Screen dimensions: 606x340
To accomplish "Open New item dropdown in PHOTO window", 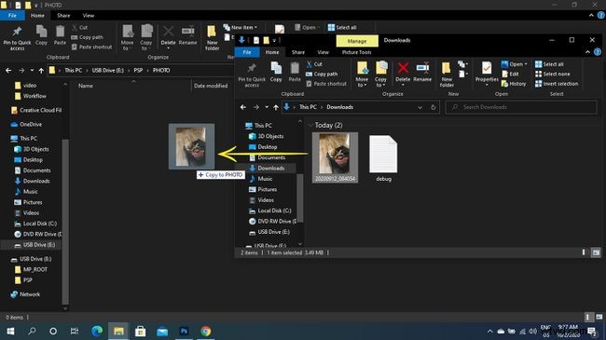I will tap(240, 27).
